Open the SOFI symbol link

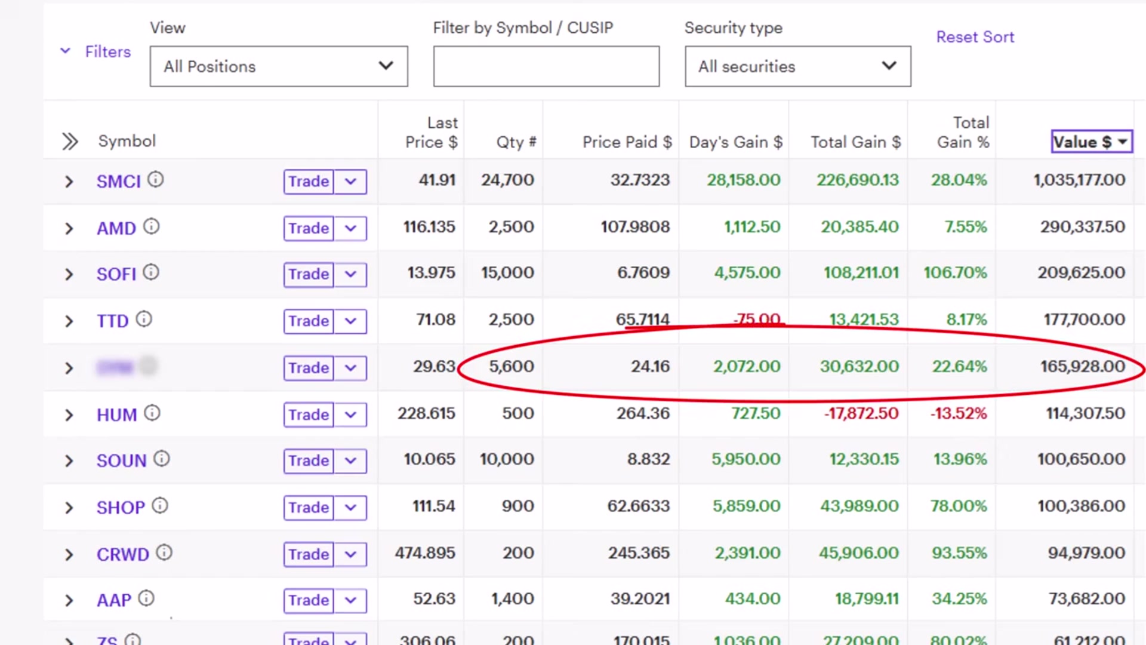tap(116, 274)
